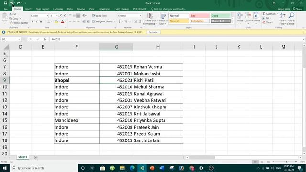Open Conditional Formatting menu
The image size is (306, 172).
pyautogui.click(x=150, y=19)
